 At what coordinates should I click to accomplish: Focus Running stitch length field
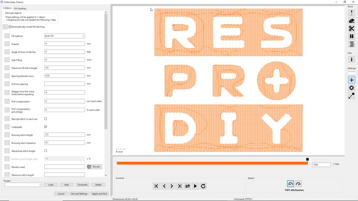[x=64, y=134]
